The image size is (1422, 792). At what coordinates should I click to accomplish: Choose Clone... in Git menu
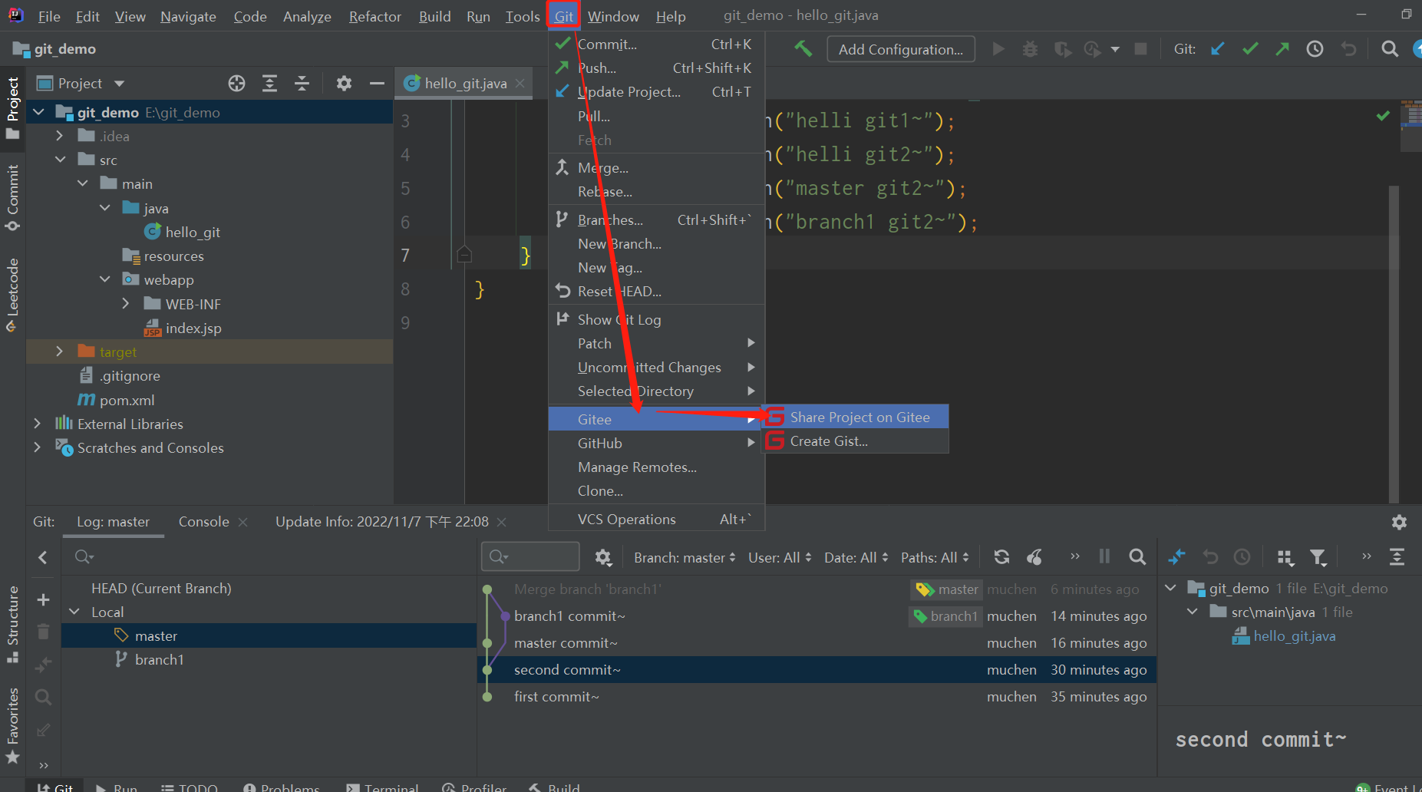656,491
